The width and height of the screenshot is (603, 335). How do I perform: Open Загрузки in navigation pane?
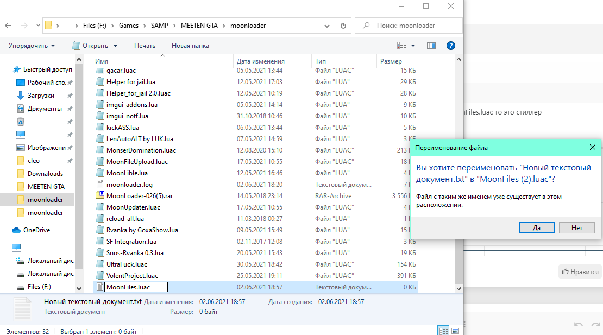(35, 96)
